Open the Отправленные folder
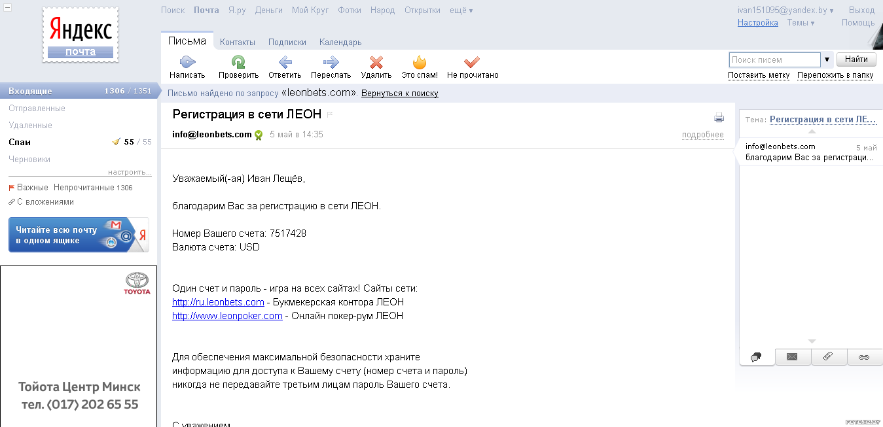883x427 pixels. (x=37, y=109)
